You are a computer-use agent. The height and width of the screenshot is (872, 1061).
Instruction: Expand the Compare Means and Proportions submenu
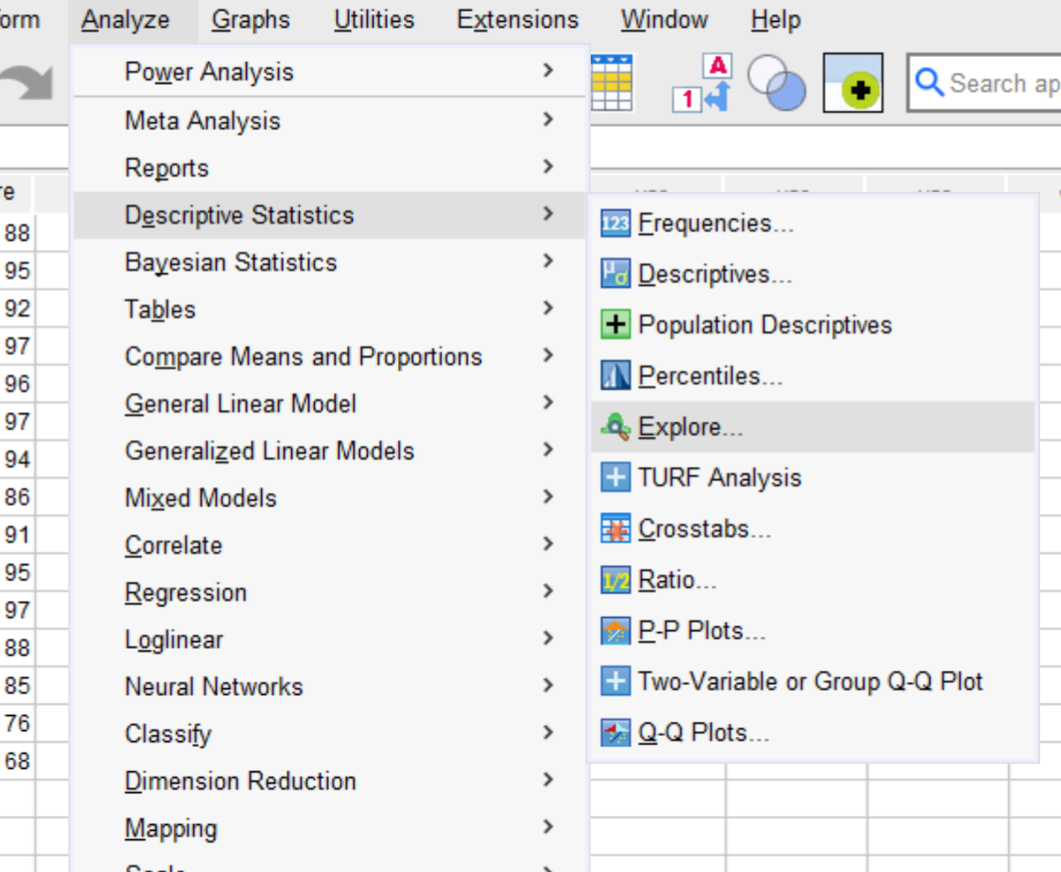(303, 356)
